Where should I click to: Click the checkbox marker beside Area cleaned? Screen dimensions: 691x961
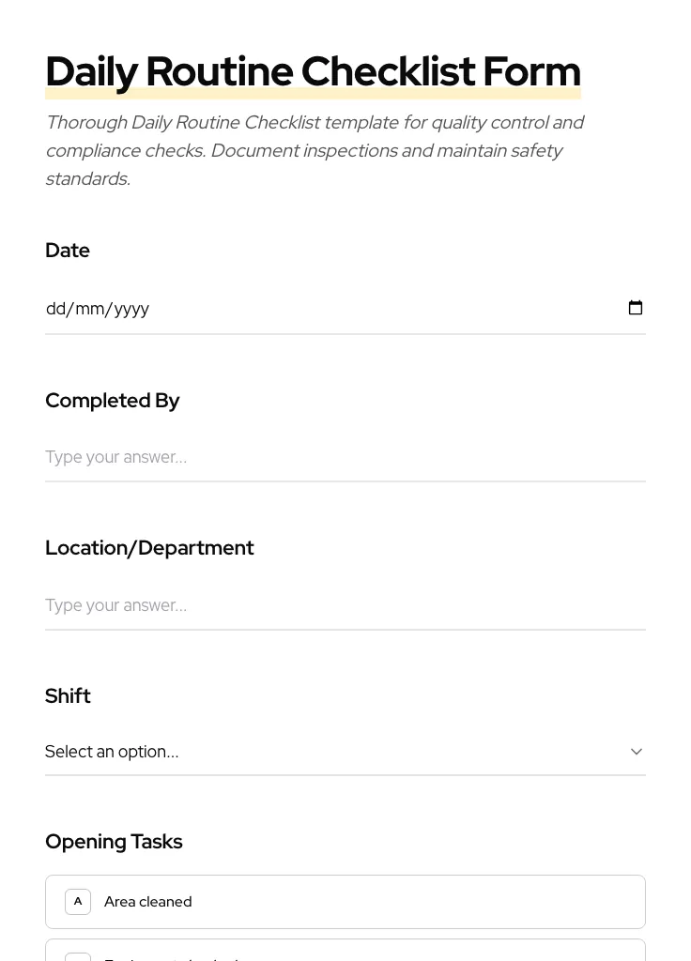[x=78, y=901]
